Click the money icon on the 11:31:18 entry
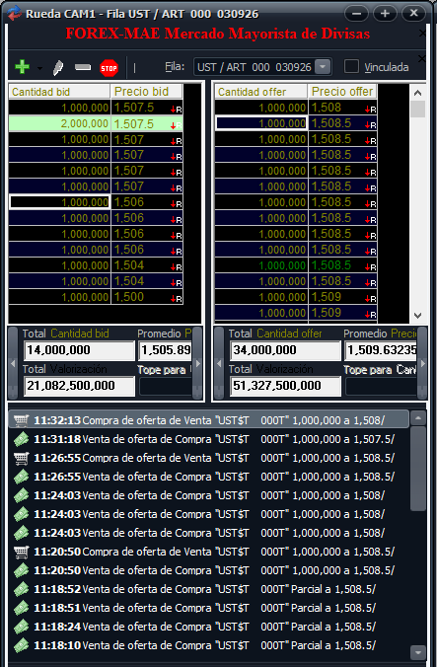 tap(21, 439)
